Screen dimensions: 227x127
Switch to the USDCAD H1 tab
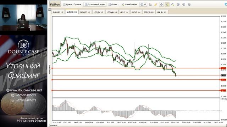(x=112, y=12)
